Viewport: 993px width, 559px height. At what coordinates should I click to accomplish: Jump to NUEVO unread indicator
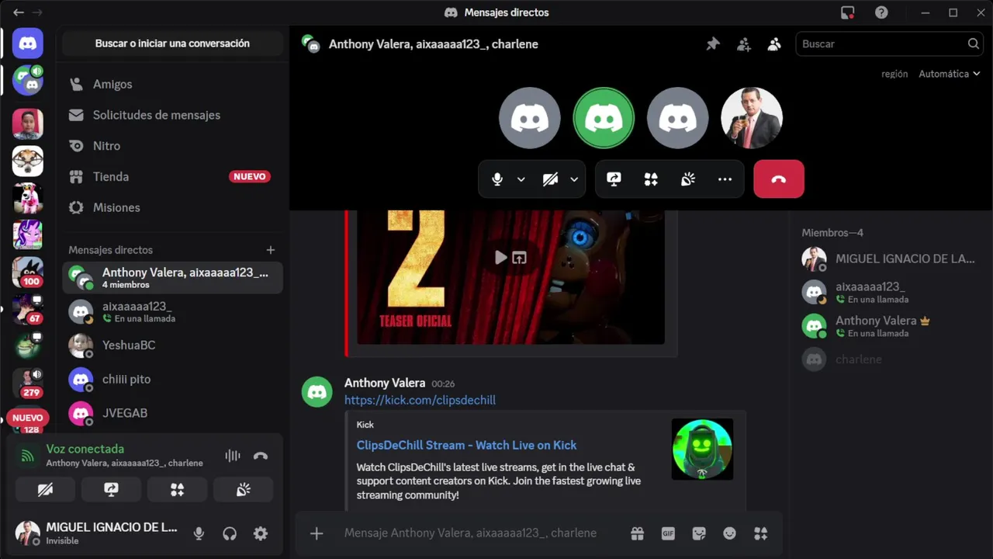click(x=28, y=418)
